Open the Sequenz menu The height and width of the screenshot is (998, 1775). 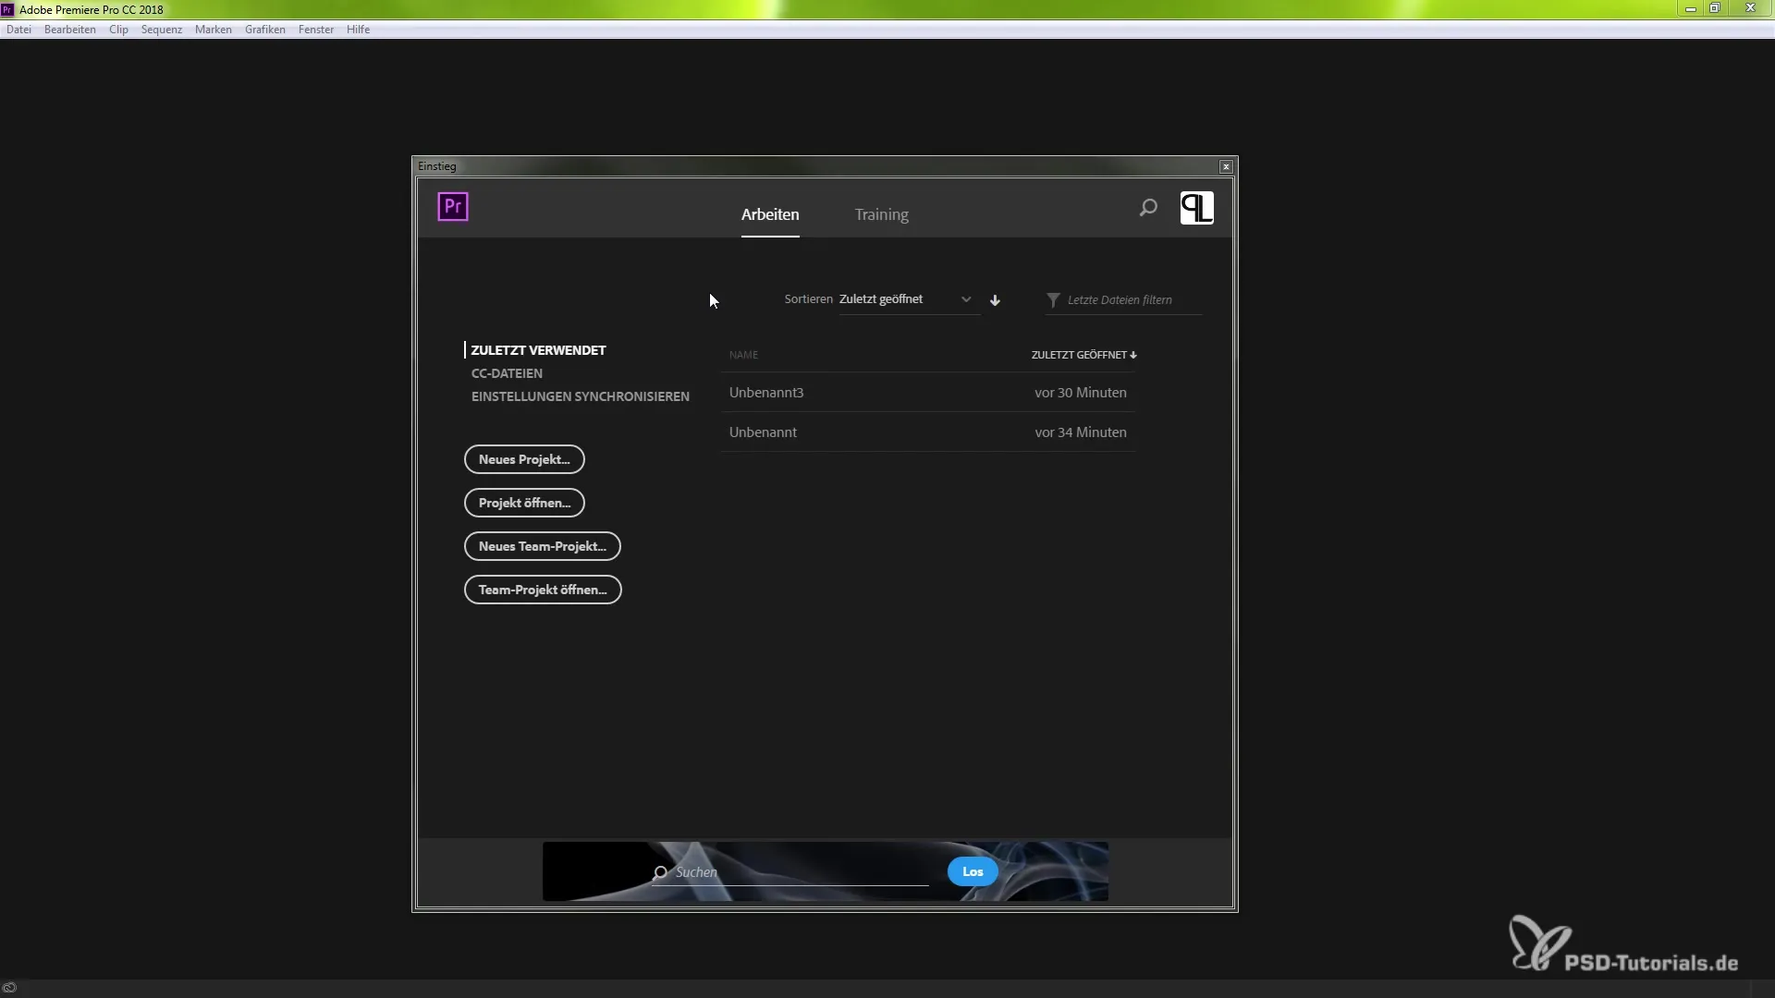(162, 30)
